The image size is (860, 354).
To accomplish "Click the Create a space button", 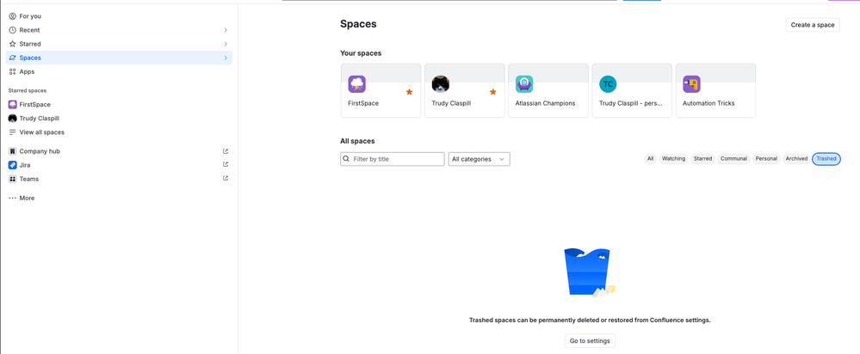I will (813, 25).
